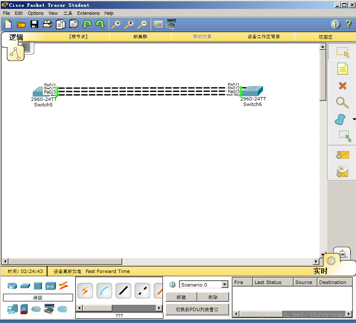Open the Extensions menu
Image resolution: width=356 pixels, height=323 pixels.
(88, 13)
